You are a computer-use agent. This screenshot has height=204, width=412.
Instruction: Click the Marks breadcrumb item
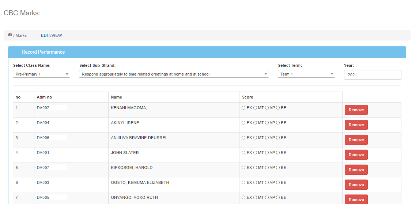coord(21,35)
